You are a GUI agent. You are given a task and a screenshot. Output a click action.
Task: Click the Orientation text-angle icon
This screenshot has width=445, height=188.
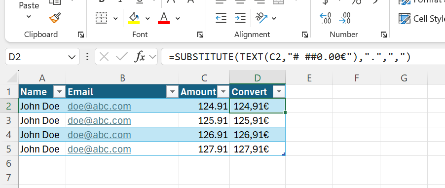pyautogui.click(x=261, y=18)
